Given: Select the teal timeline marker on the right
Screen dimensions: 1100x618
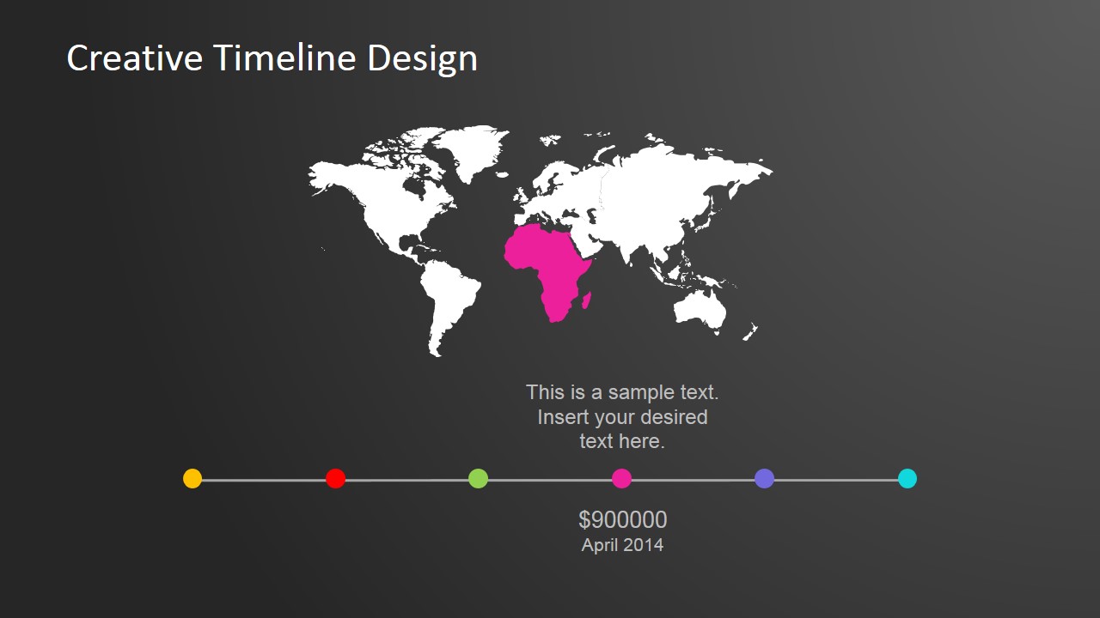Looking at the screenshot, I should 907,479.
